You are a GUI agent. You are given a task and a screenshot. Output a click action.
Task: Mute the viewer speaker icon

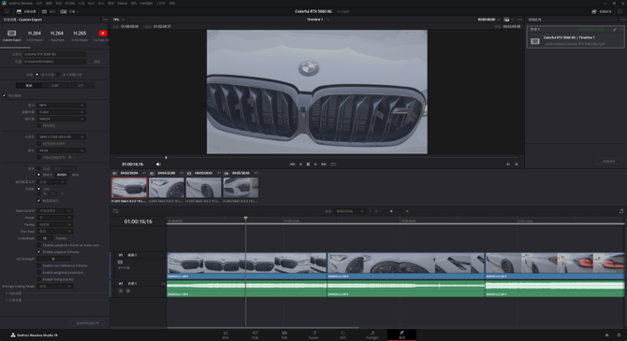coord(158,164)
